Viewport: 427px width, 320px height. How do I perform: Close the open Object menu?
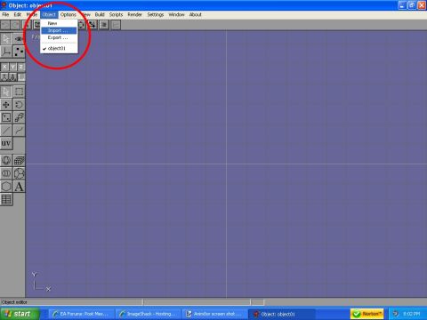[x=49, y=14]
